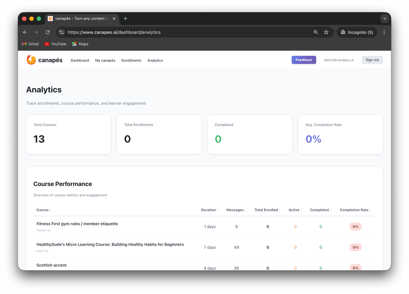Toggle sorting on the Course column

44,210
